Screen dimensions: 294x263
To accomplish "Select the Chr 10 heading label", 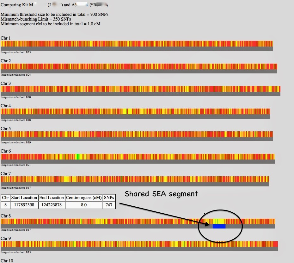I will [x=7, y=260].
